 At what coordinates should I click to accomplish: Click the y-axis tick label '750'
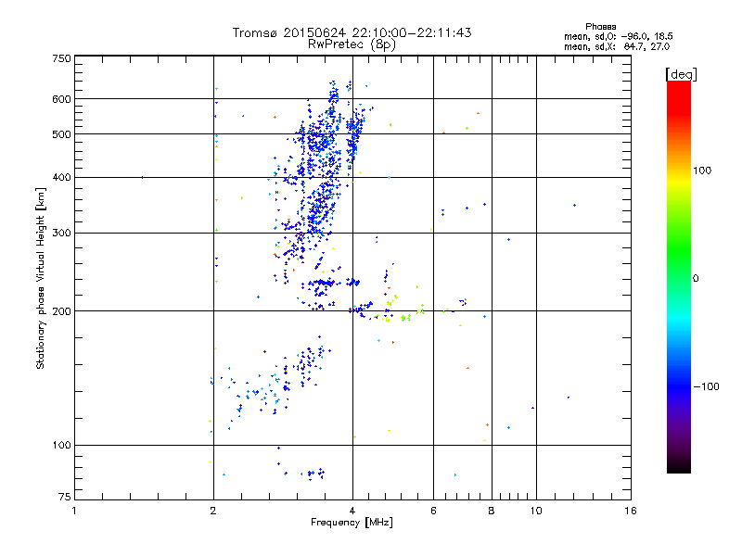pyautogui.click(x=61, y=58)
